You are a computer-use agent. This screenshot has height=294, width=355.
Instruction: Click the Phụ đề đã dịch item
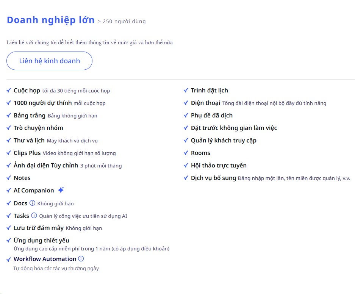click(212, 116)
